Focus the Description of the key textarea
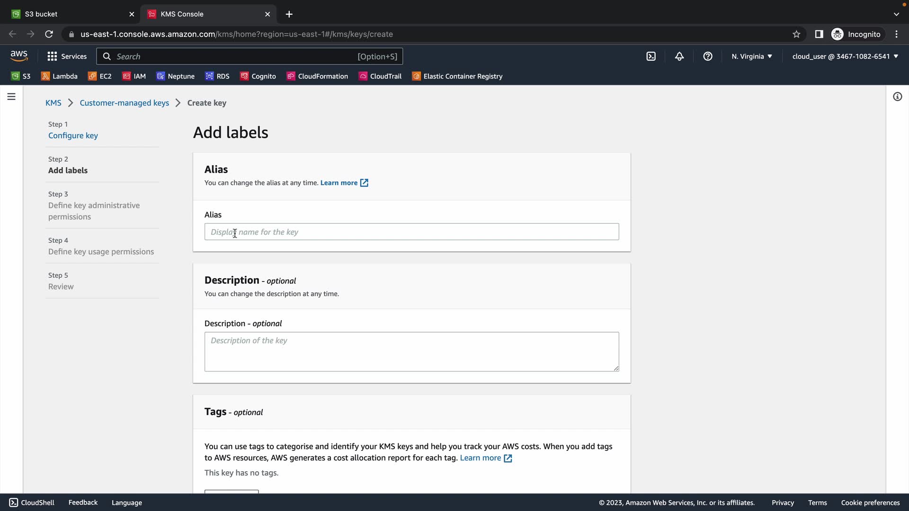Image resolution: width=909 pixels, height=511 pixels. click(x=411, y=351)
